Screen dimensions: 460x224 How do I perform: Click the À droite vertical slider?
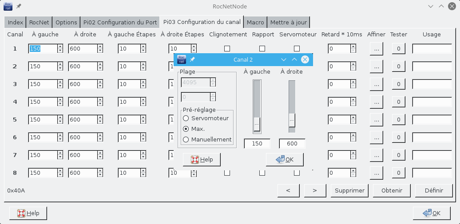tap(292, 106)
